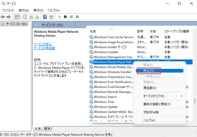Toggle the action pane toolbar icon

tap(51, 17)
